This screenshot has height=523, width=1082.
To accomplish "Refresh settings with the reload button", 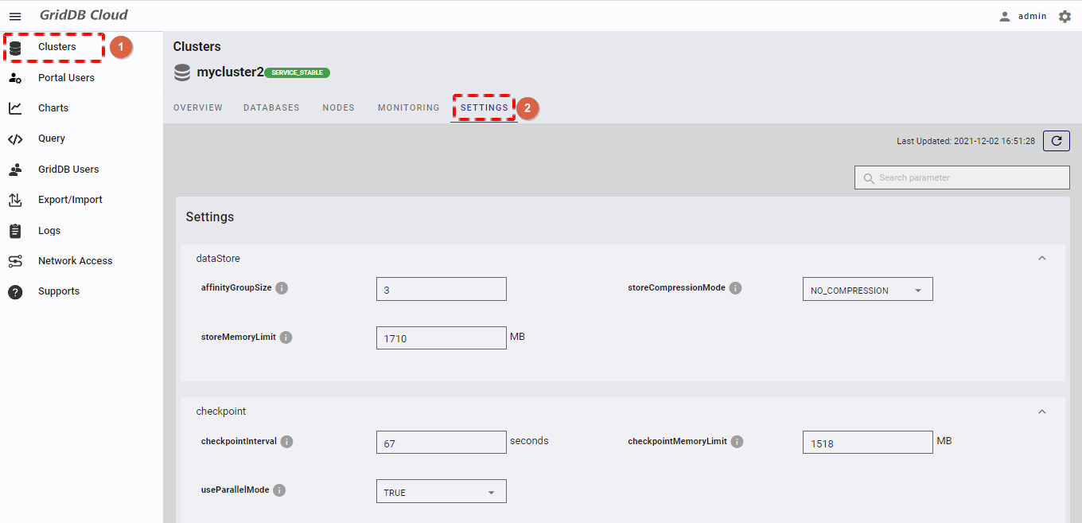I will (1057, 141).
